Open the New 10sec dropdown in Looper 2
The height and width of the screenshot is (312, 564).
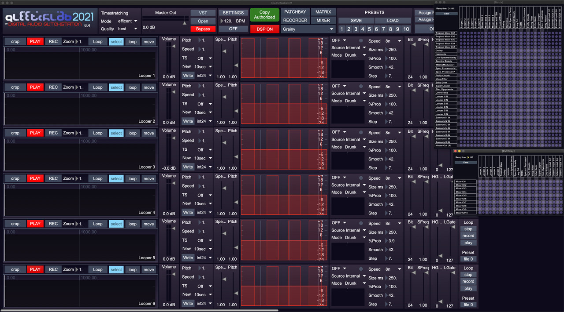pyautogui.click(x=203, y=112)
